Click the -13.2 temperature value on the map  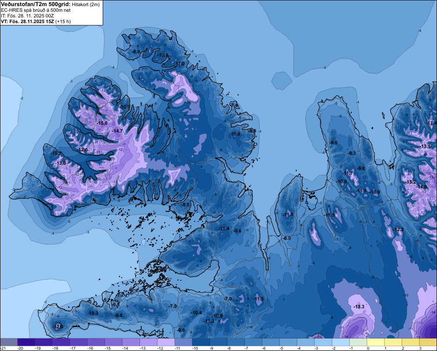(411, 182)
